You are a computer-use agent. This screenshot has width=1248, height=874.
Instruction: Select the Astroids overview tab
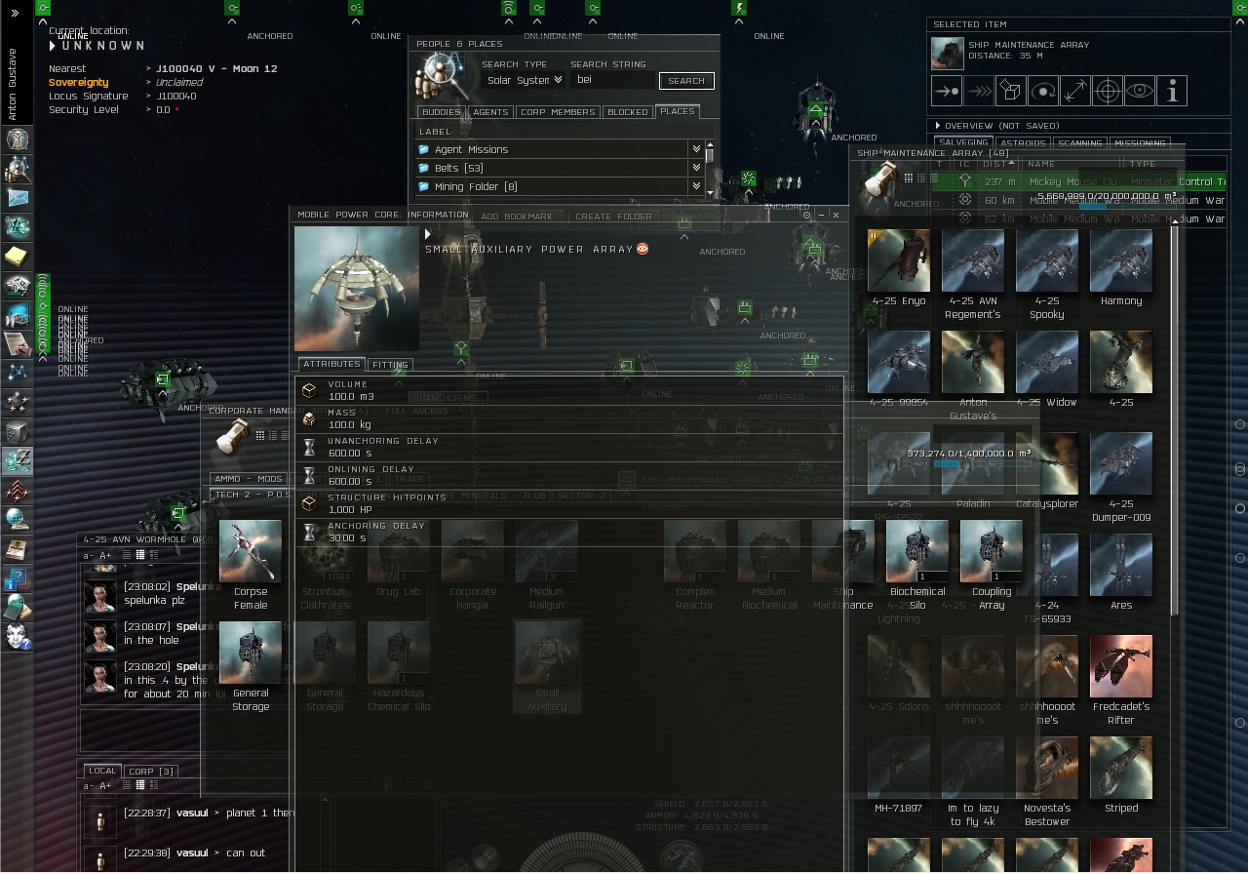coord(1023,143)
